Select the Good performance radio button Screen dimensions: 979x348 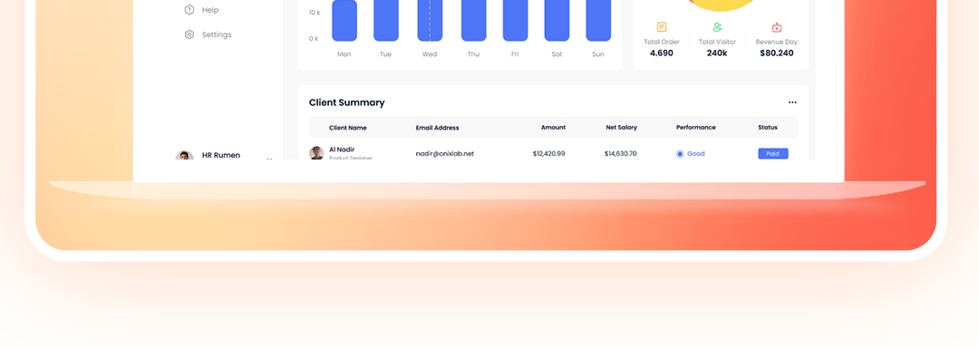coord(680,153)
